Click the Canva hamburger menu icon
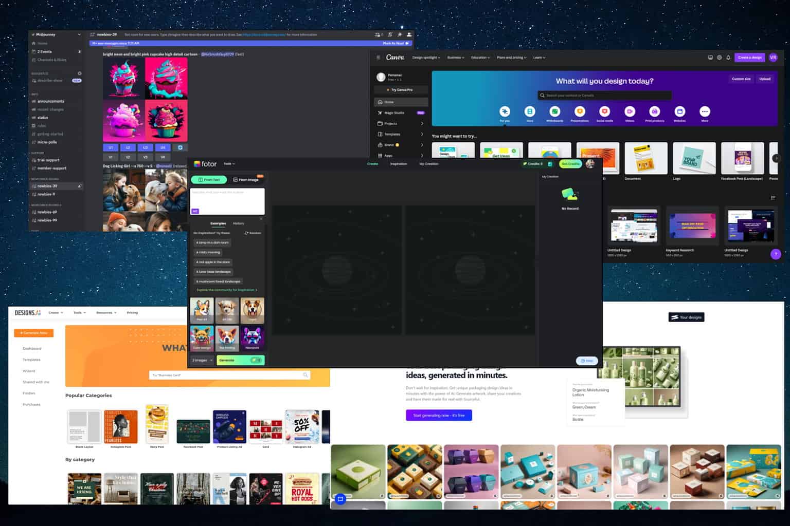 click(x=378, y=58)
